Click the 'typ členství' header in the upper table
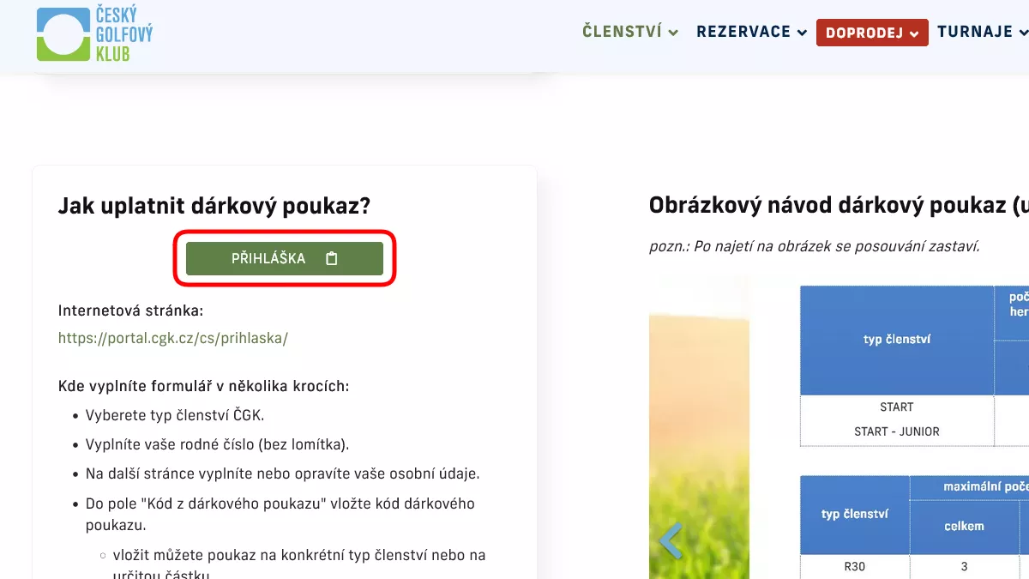The height and width of the screenshot is (579, 1029). [x=896, y=340]
